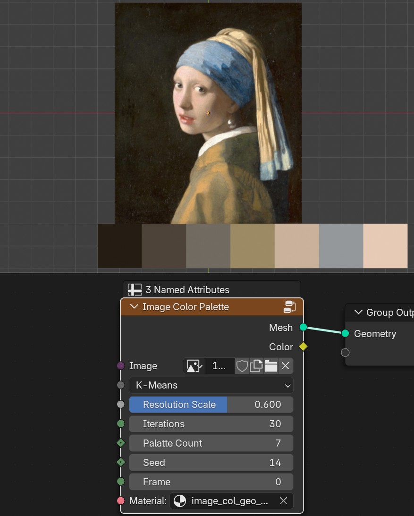Viewport: 414px width, 516px height.
Task: Click the Mesh output socket
Action: click(303, 327)
